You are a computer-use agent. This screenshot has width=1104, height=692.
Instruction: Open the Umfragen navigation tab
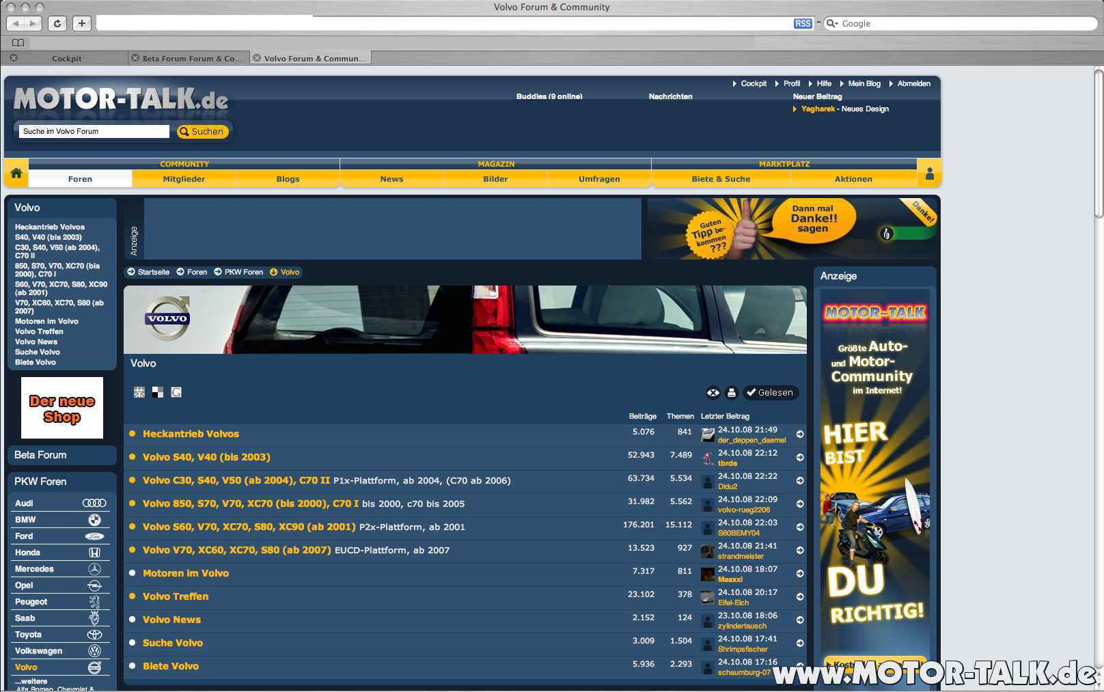coord(599,179)
